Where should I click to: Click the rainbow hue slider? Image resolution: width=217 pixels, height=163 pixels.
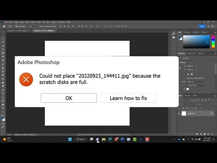[213, 42]
